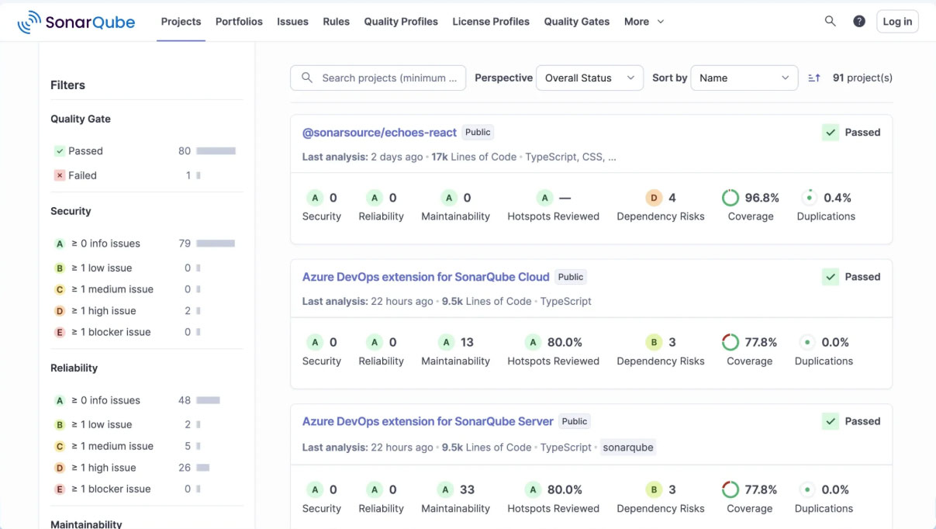936x529 pixels.
Task: Open the Azure DevOps extension for SonarQube Cloud project
Action: tap(426, 276)
